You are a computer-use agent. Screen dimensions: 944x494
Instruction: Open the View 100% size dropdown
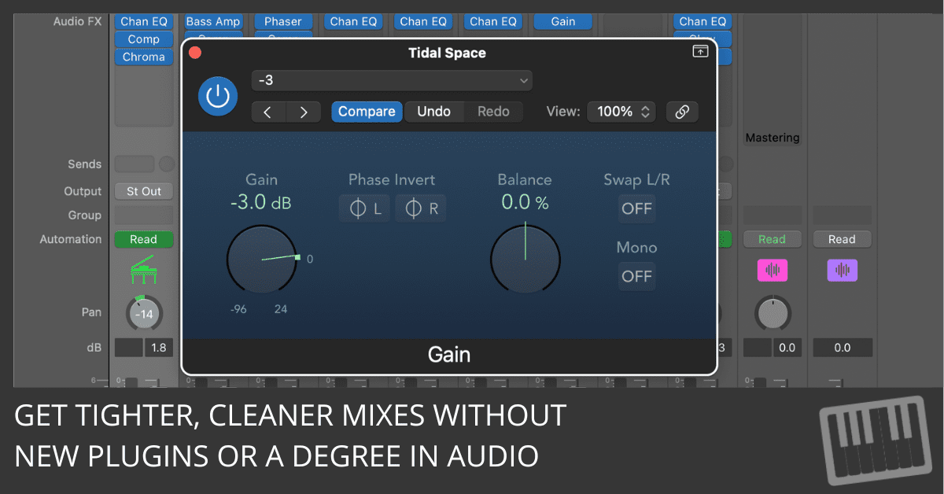pos(621,112)
